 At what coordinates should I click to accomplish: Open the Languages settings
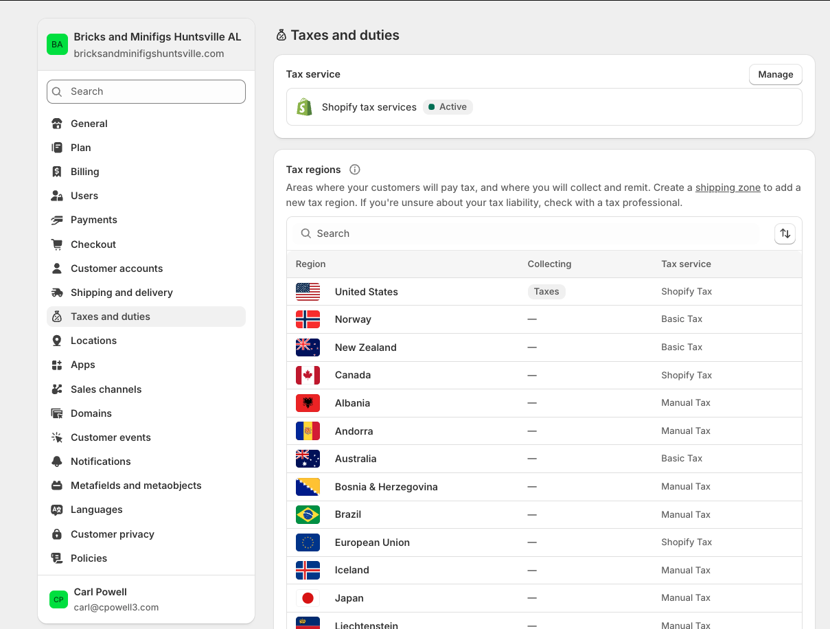click(x=146, y=510)
